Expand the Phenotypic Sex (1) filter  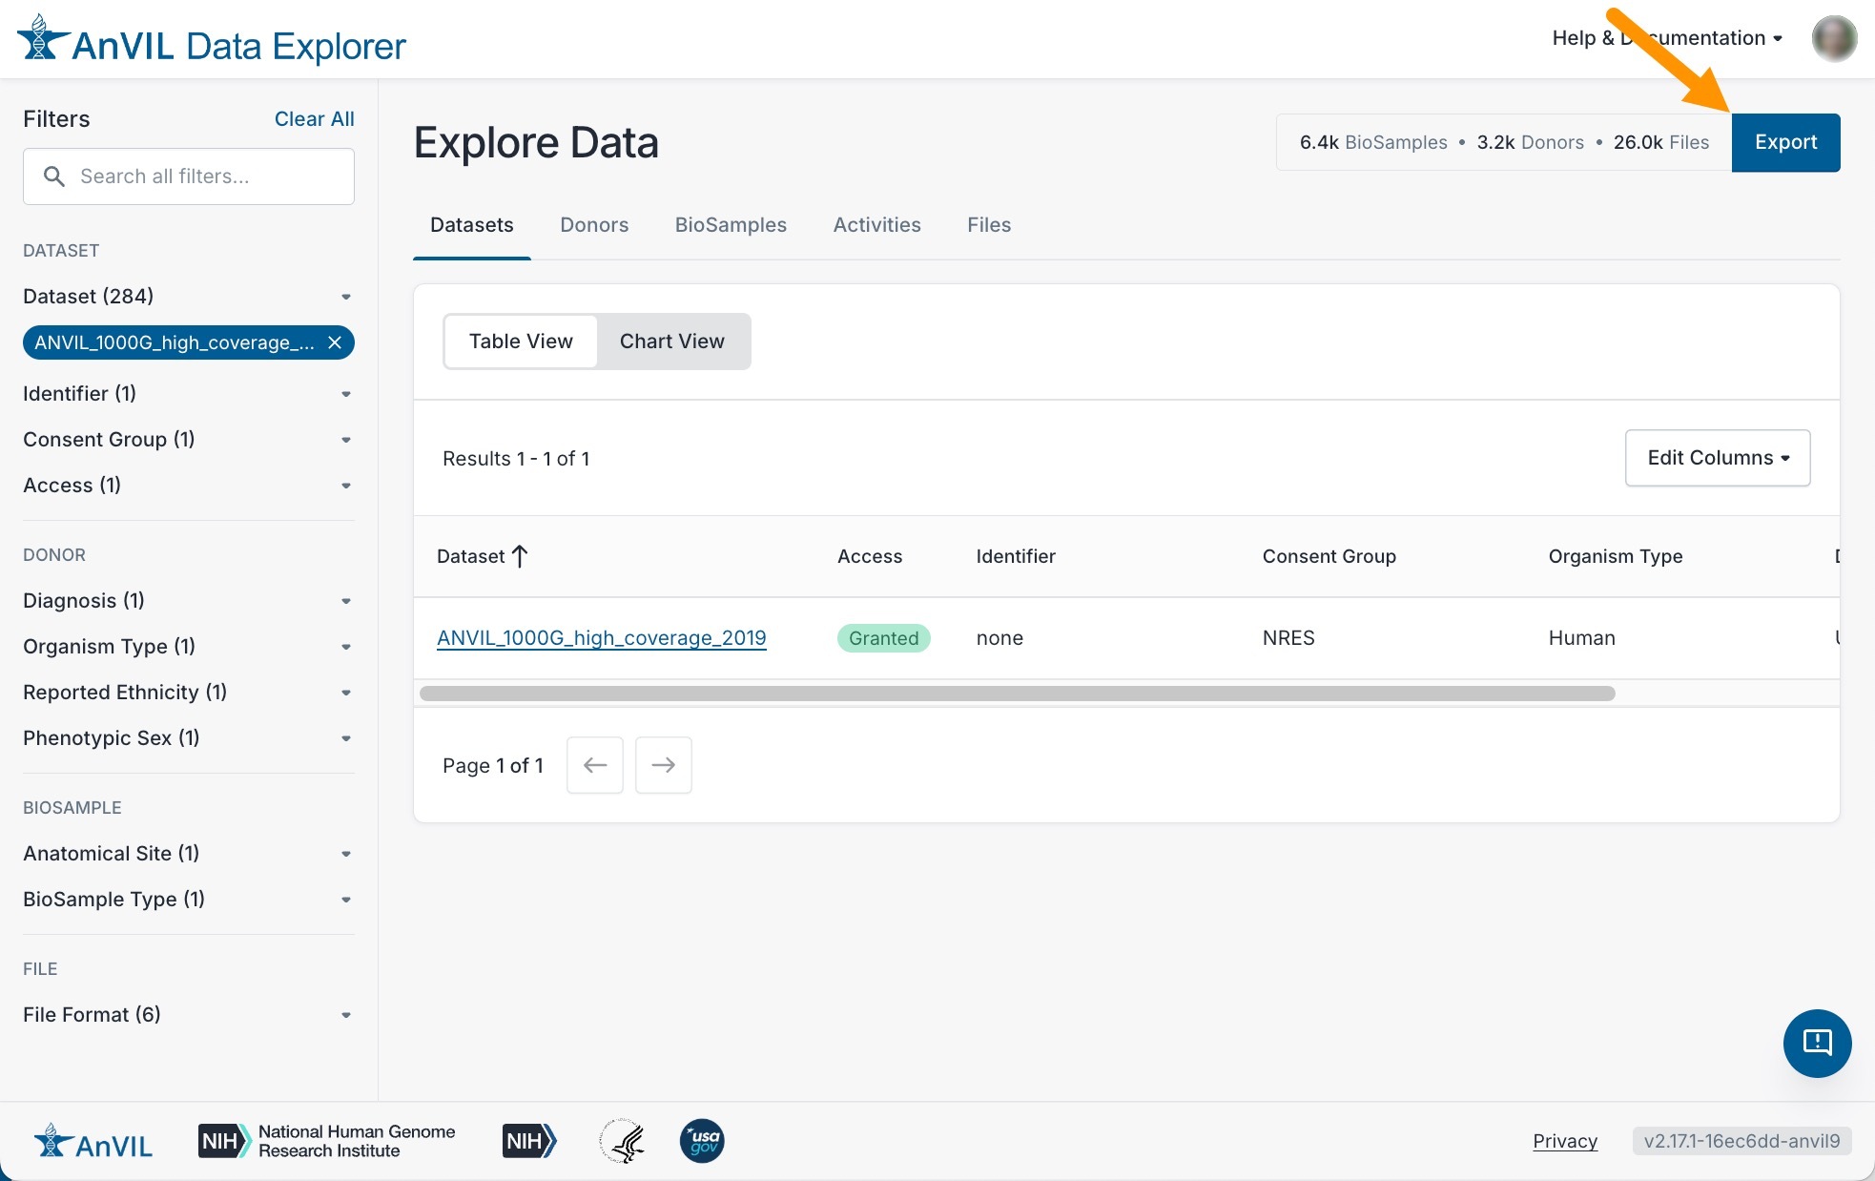coord(189,738)
